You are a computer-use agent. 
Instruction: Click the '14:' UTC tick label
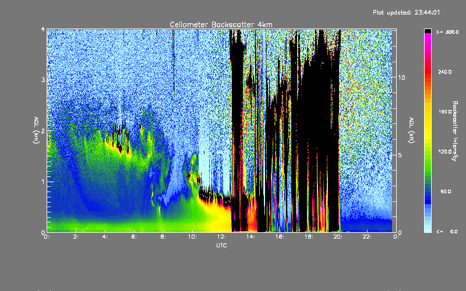click(x=250, y=237)
